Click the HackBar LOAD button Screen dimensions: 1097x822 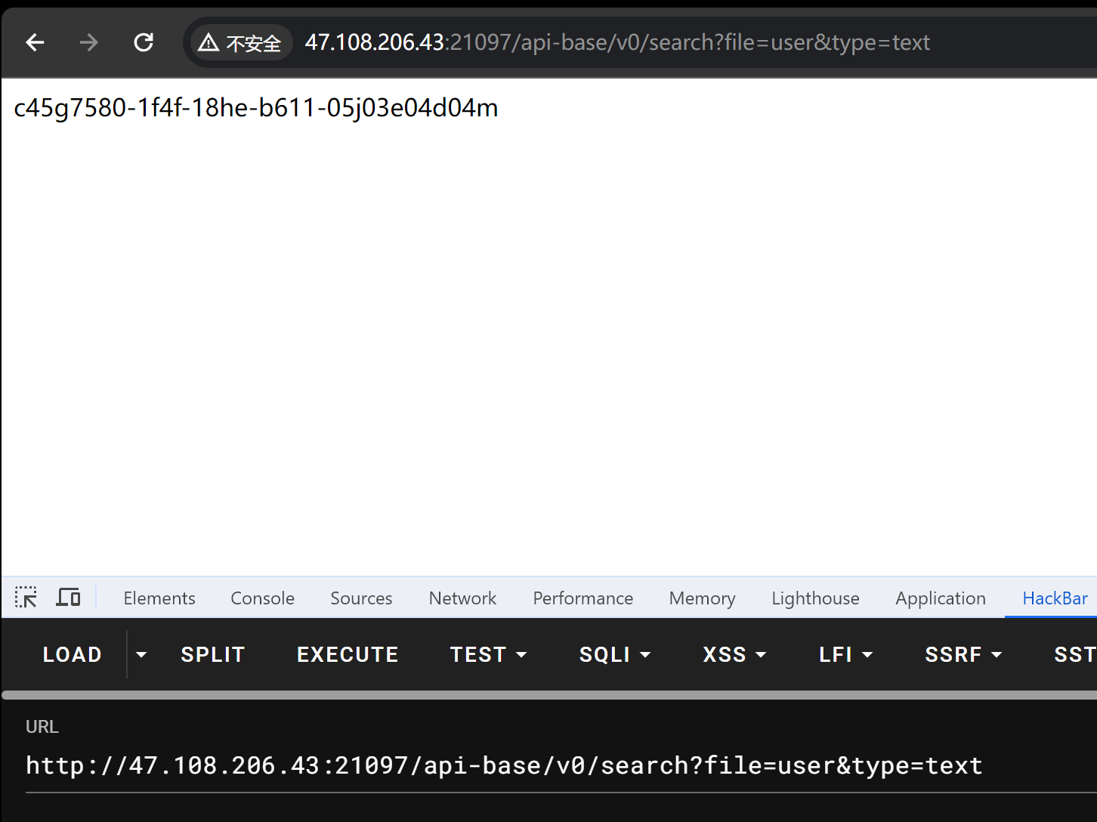(x=73, y=654)
